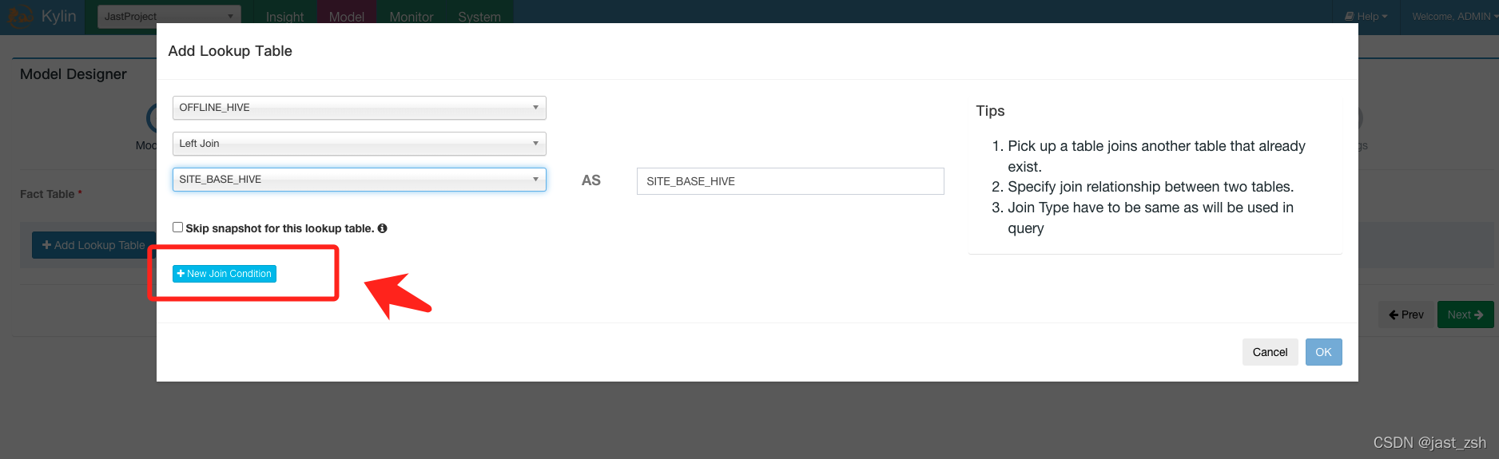
Task: Click the Model Designer heading
Action: pos(74,74)
